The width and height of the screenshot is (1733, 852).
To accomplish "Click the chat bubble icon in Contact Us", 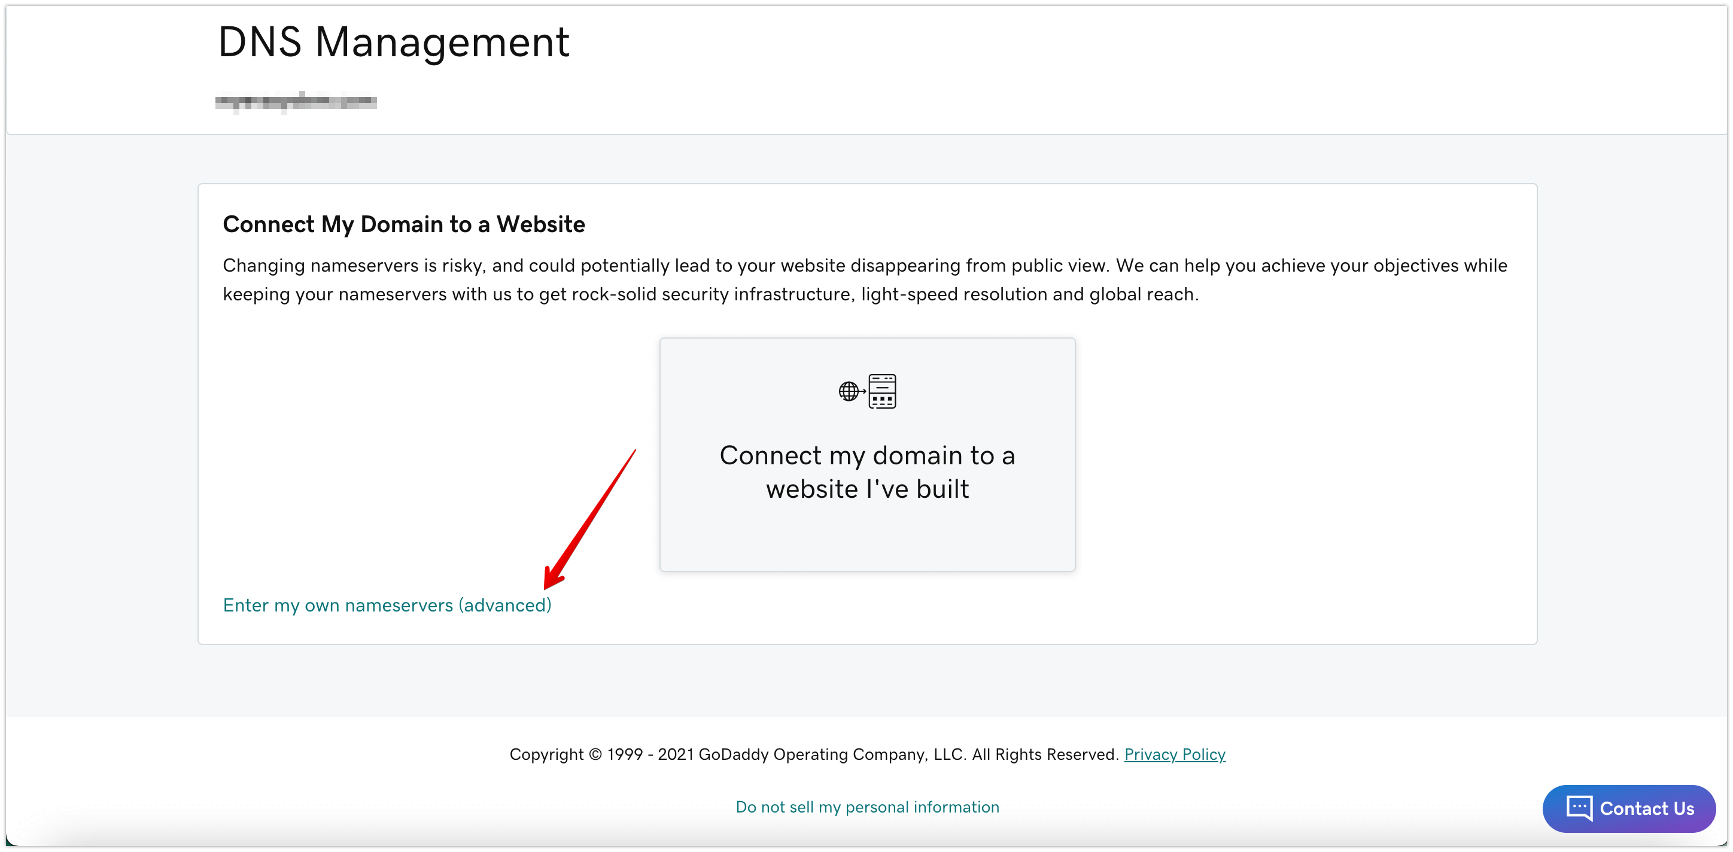I will 1579,808.
